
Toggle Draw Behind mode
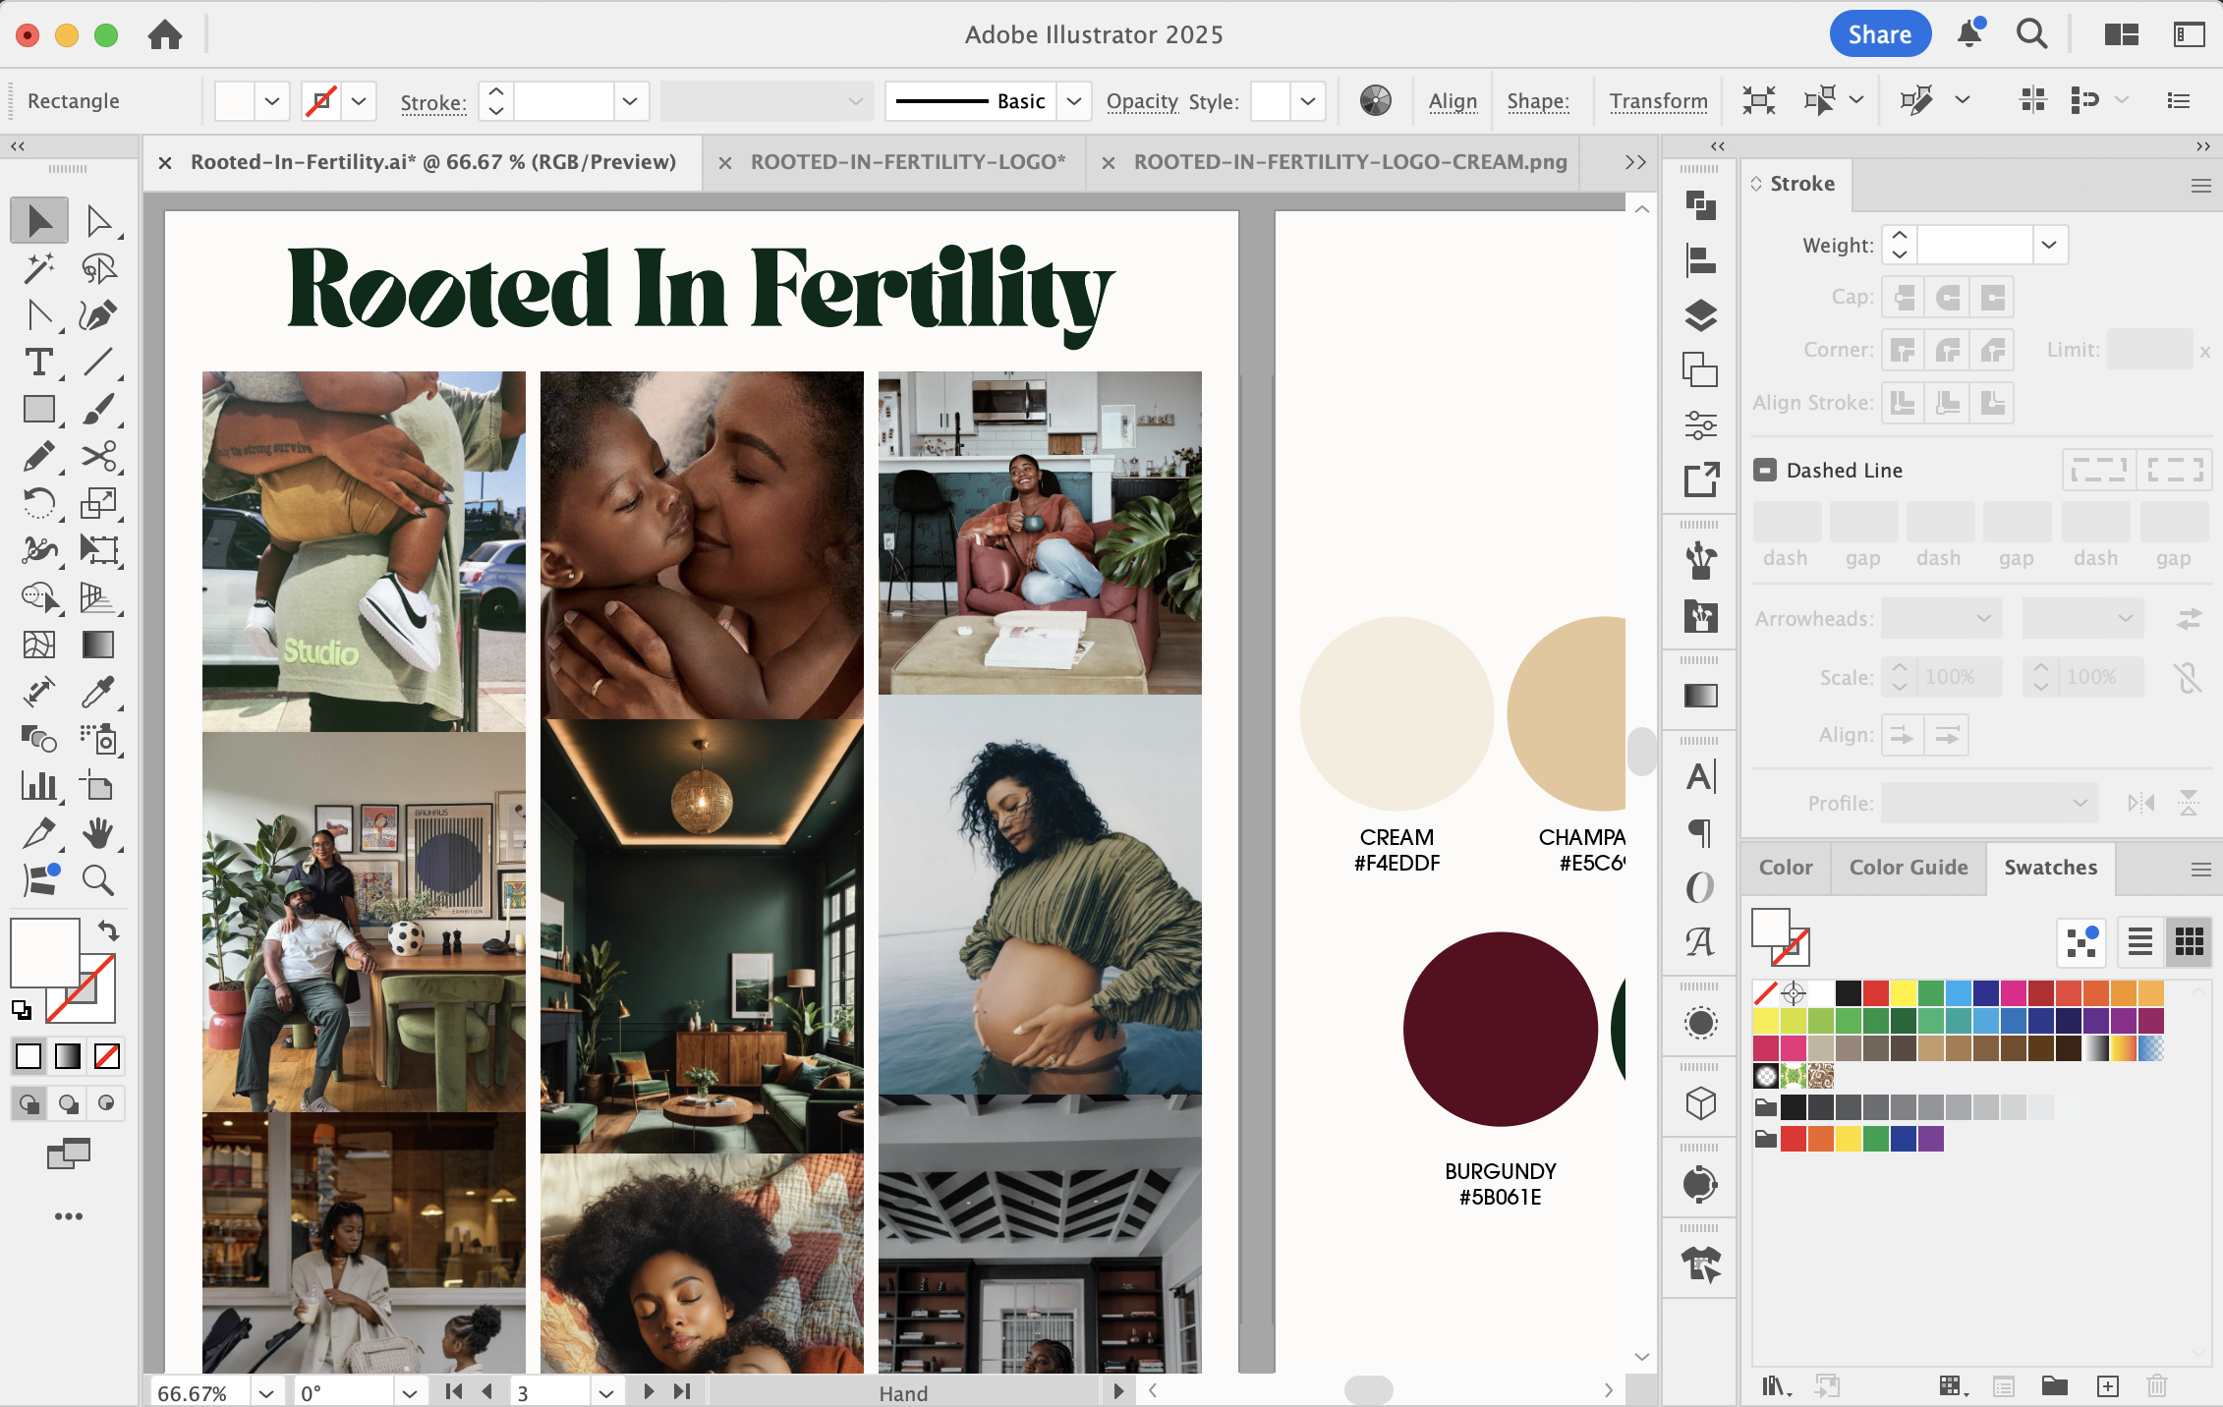68,1103
